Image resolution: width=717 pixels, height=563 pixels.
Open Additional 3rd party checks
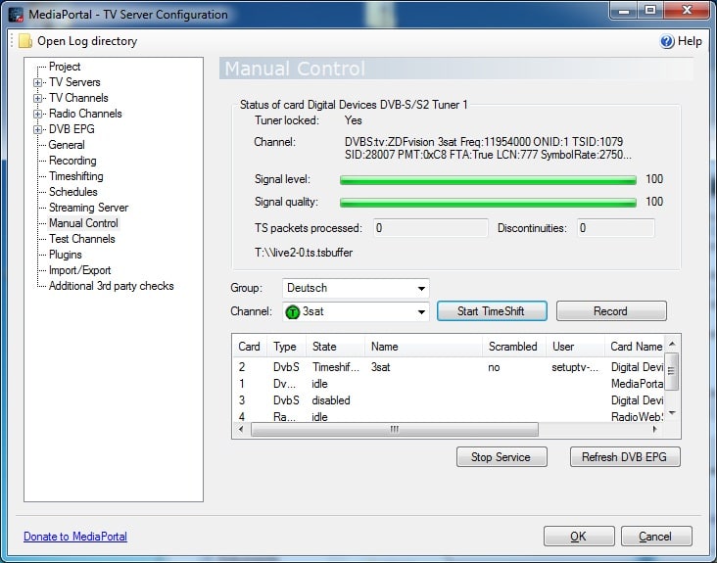(111, 286)
